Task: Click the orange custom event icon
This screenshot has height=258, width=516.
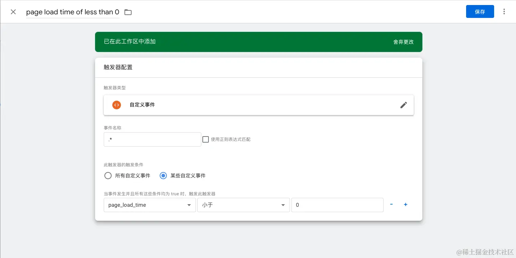Action: tap(116, 105)
